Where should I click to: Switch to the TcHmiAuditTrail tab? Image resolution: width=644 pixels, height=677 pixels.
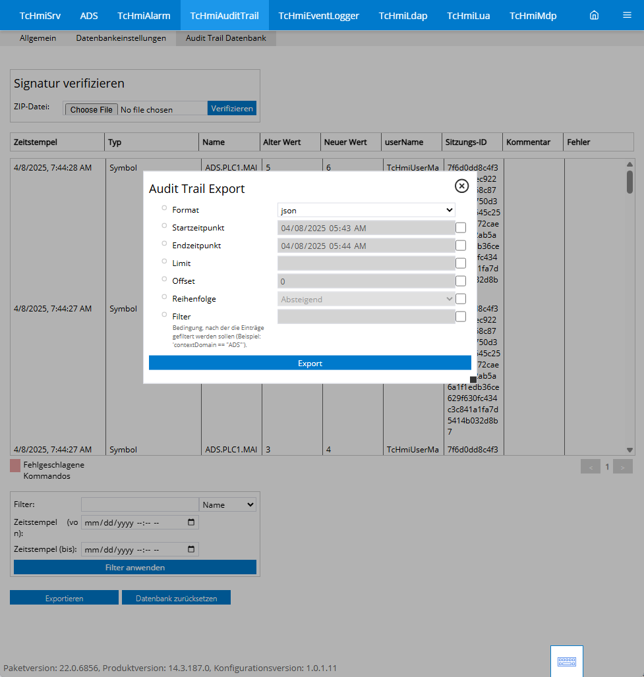pos(224,16)
